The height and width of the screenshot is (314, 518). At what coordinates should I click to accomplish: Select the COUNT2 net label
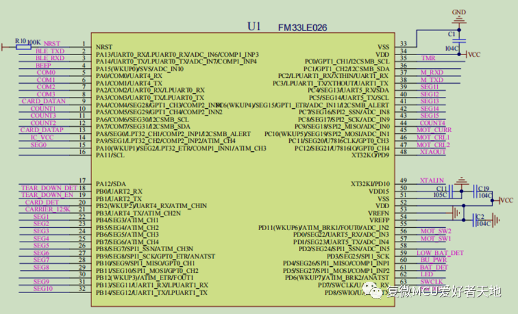(43, 123)
